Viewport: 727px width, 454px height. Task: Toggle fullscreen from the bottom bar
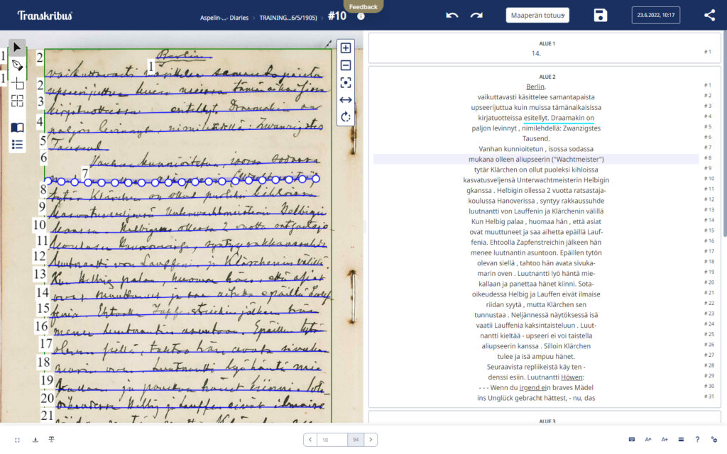[x=17, y=440]
